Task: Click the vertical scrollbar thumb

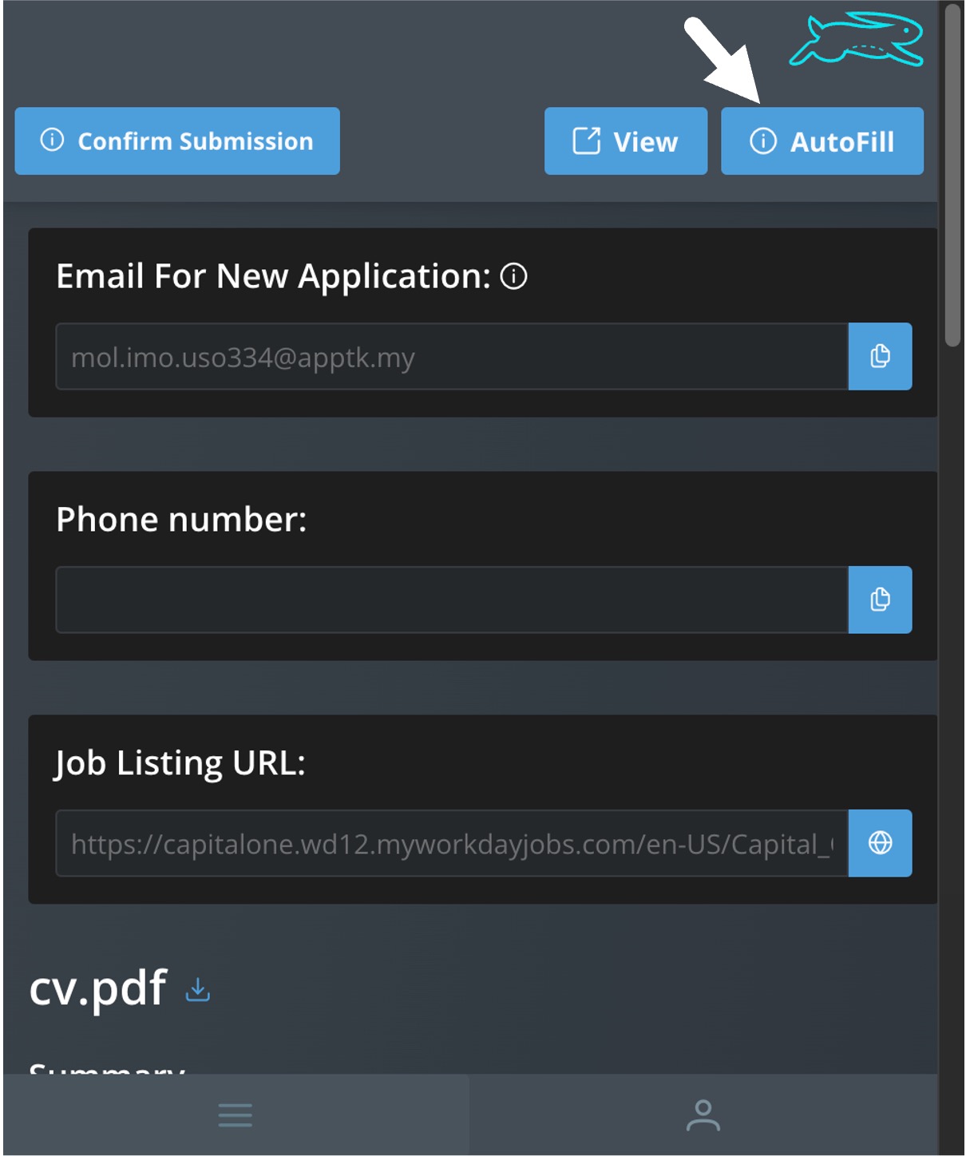Action: [x=952, y=176]
